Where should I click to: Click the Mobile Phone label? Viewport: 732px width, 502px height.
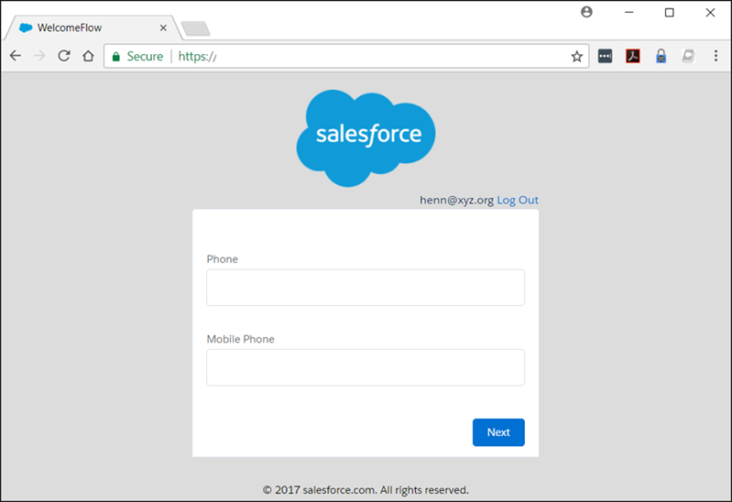tap(240, 339)
